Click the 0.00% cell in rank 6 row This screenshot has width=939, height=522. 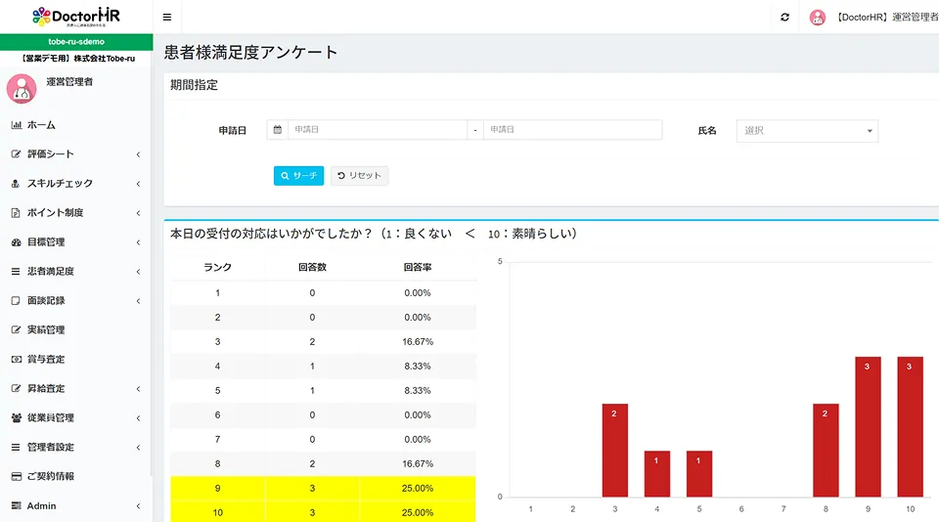point(418,414)
